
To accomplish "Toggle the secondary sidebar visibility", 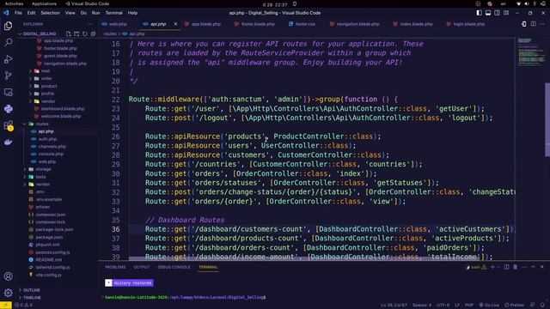I will (x=497, y=13).
